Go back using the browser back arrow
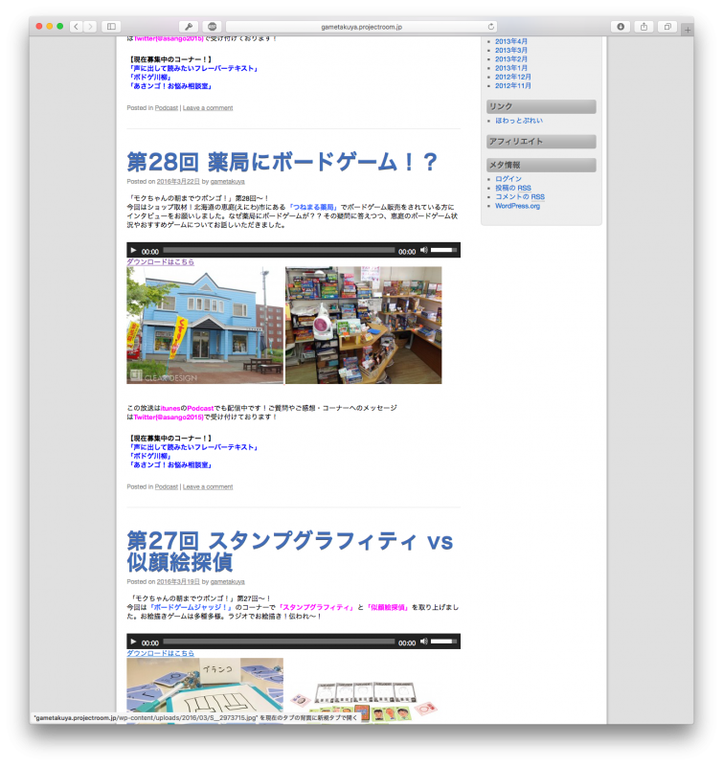Viewport: 723px width, 766px height. pyautogui.click(x=77, y=27)
